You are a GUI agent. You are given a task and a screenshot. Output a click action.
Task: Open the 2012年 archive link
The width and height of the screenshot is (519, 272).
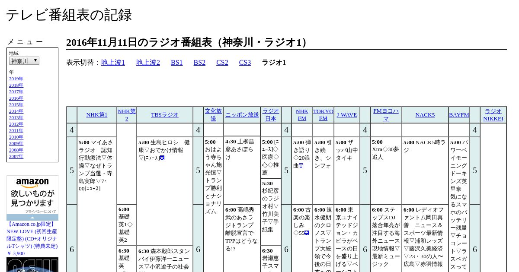pyautogui.click(x=16, y=124)
